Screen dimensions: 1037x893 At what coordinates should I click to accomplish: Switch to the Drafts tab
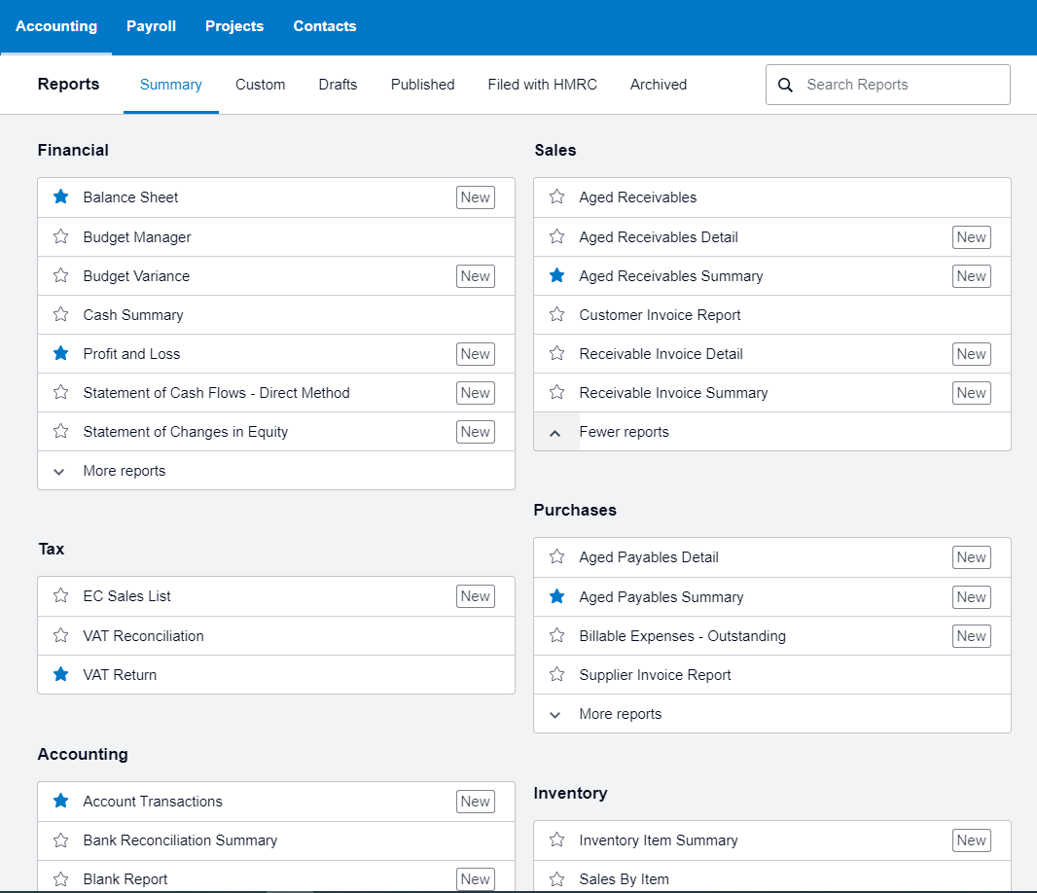338,85
